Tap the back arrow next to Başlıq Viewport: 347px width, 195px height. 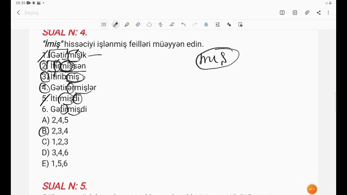pos(18,13)
